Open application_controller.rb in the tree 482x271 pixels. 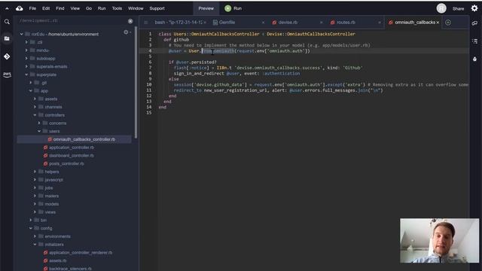72,148
